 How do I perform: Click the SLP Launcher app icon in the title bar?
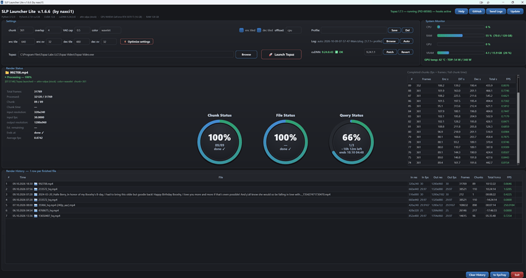pos(2,2)
